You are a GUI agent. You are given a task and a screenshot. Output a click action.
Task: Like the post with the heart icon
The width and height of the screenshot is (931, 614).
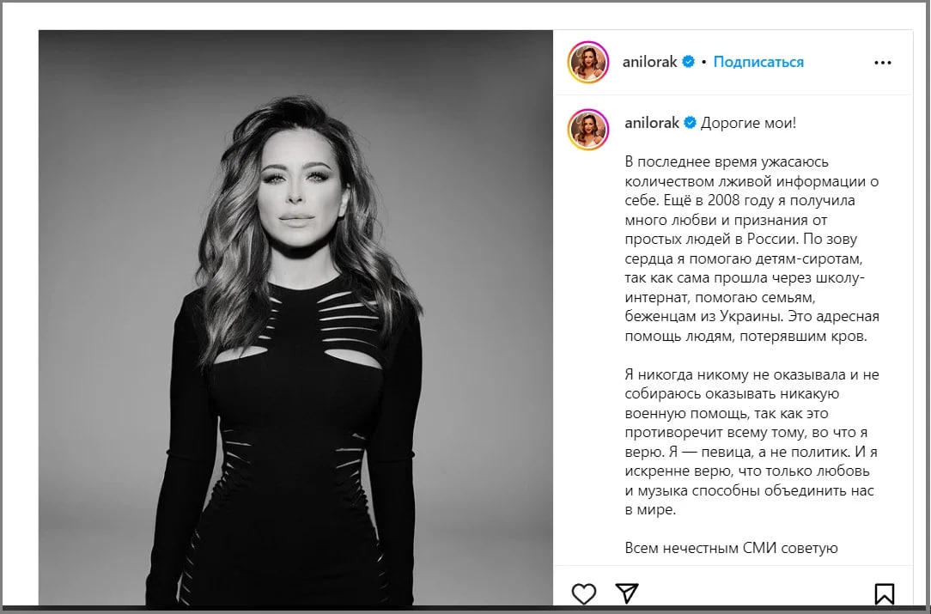click(584, 593)
